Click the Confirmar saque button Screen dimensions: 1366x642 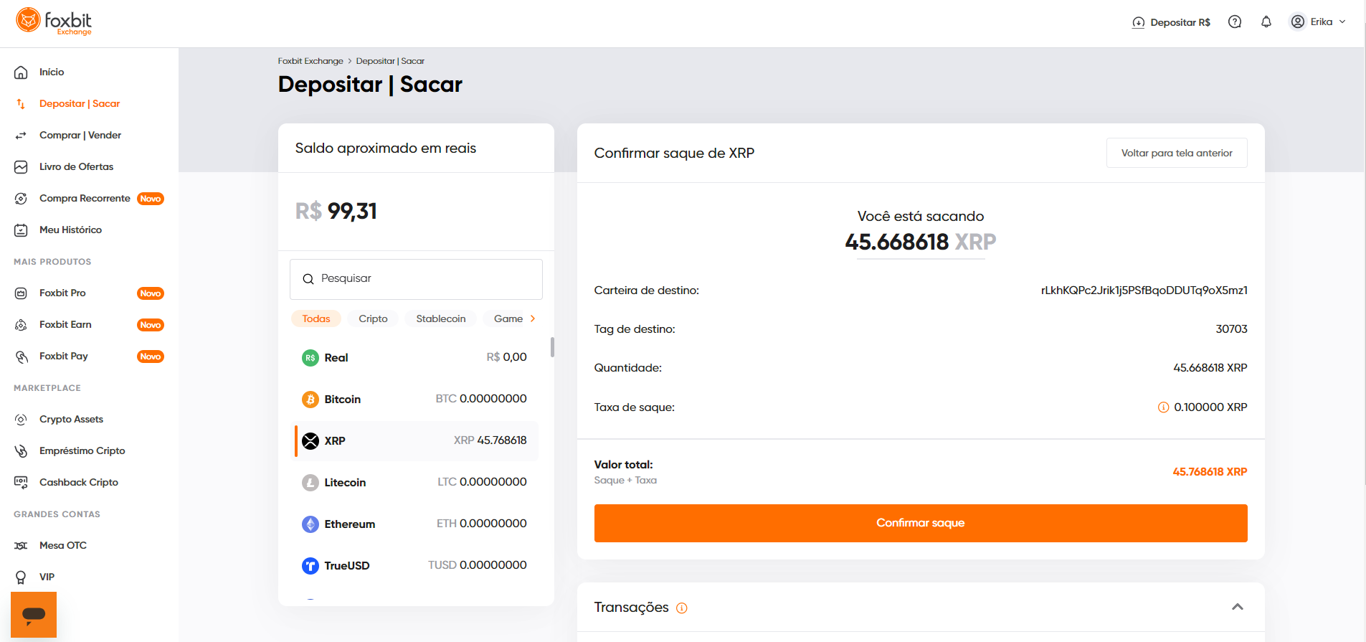[921, 523]
